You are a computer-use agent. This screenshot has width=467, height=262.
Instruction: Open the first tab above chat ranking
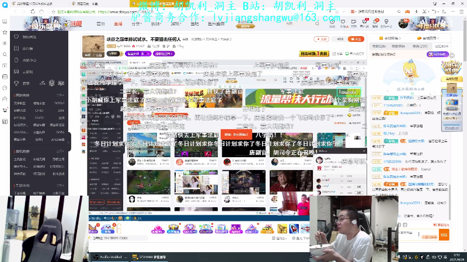click(x=379, y=47)
